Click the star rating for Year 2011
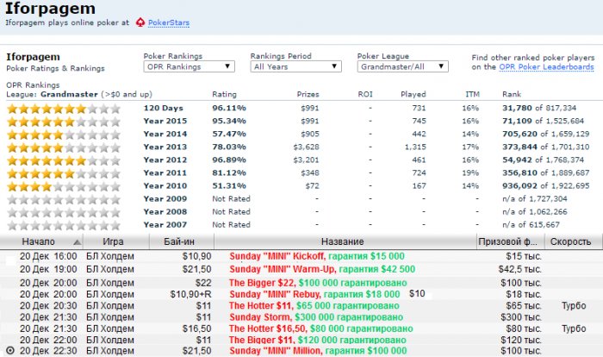 pyautogui.click(x=64, y=173)
